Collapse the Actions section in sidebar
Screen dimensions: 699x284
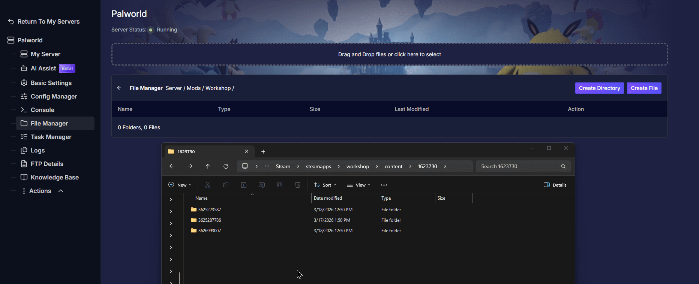[61, 191]
